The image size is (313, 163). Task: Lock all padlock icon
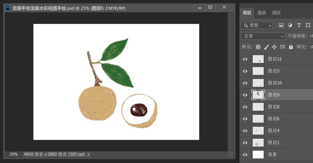(291, 47)
